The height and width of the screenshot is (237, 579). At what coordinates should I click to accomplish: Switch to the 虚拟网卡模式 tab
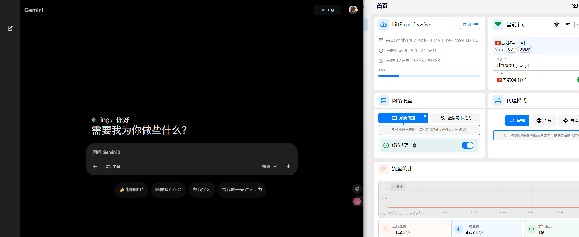click(x=455, y=118)
